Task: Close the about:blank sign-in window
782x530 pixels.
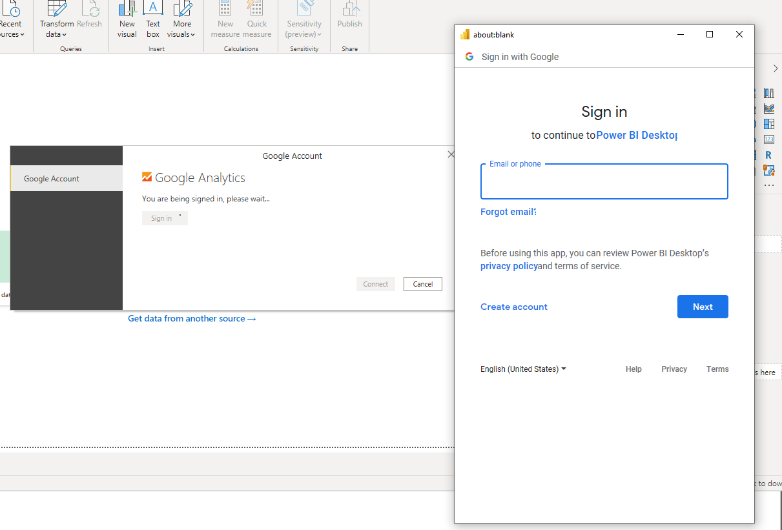Action: coord(739,34)
